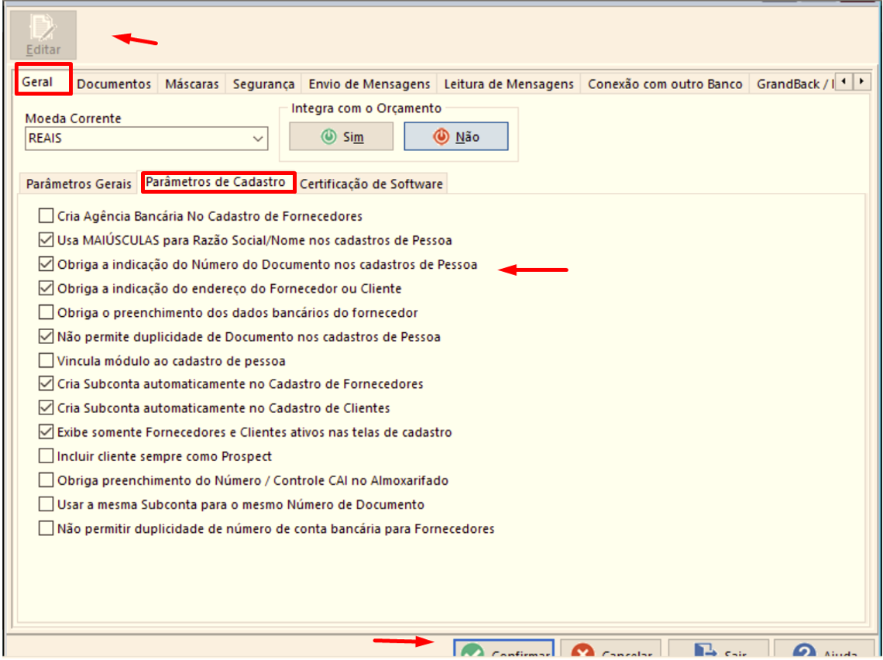Click the Integra com o Orçamento label
This screenshot has width=883, height=660.
(366, 108)
